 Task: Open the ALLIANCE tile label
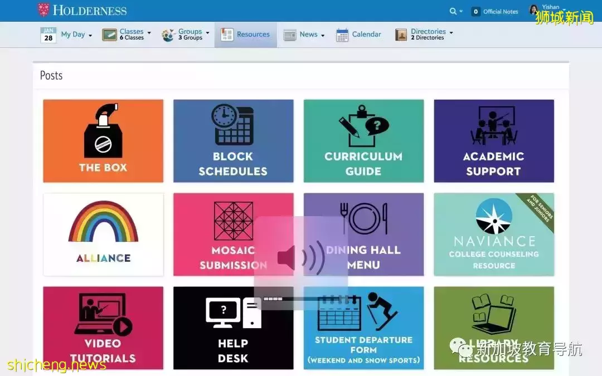click(103, 258)
